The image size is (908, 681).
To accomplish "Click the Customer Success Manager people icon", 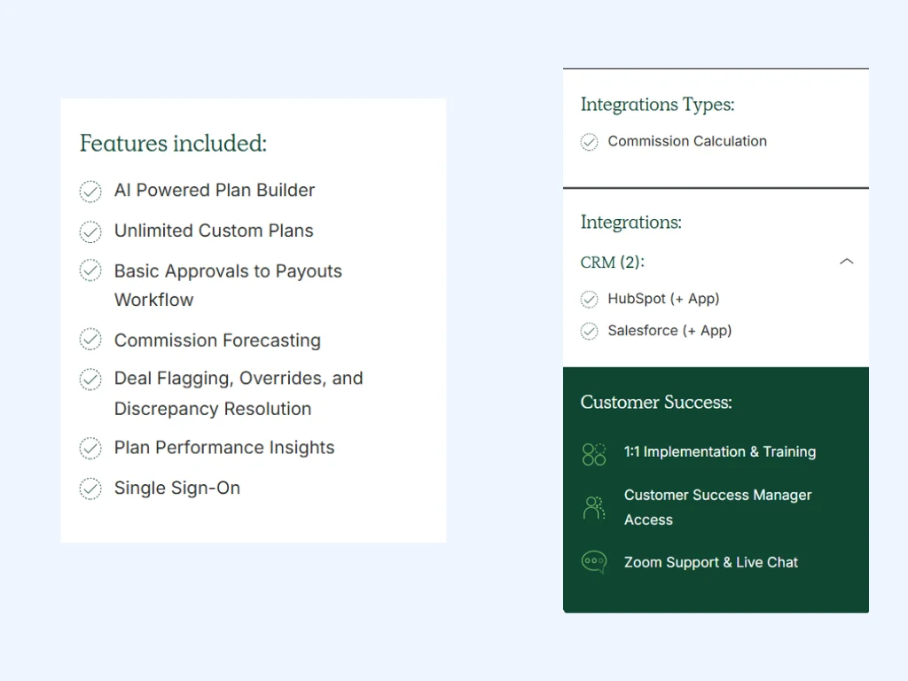I will click(594, 508).
